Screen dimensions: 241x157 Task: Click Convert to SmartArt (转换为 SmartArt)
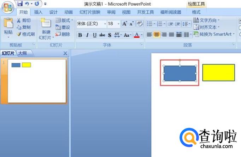click(x=214, y=34)
